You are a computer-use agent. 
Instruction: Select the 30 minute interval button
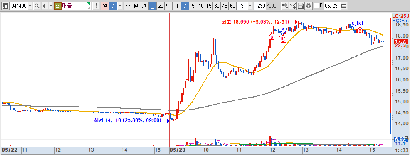(217, 6)
